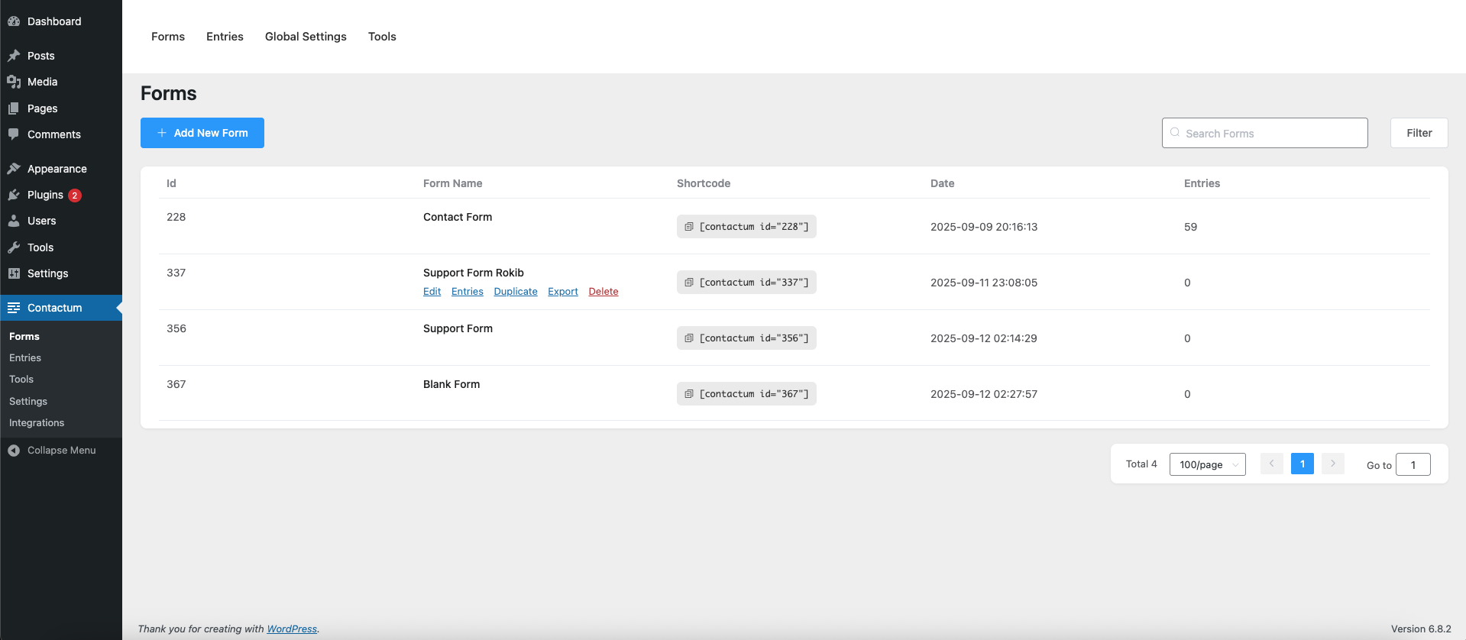Screen dimensions: 1466x640
Task: Focus the Search Forms field
Action: pyautogui.click(x=1272, y=133)
